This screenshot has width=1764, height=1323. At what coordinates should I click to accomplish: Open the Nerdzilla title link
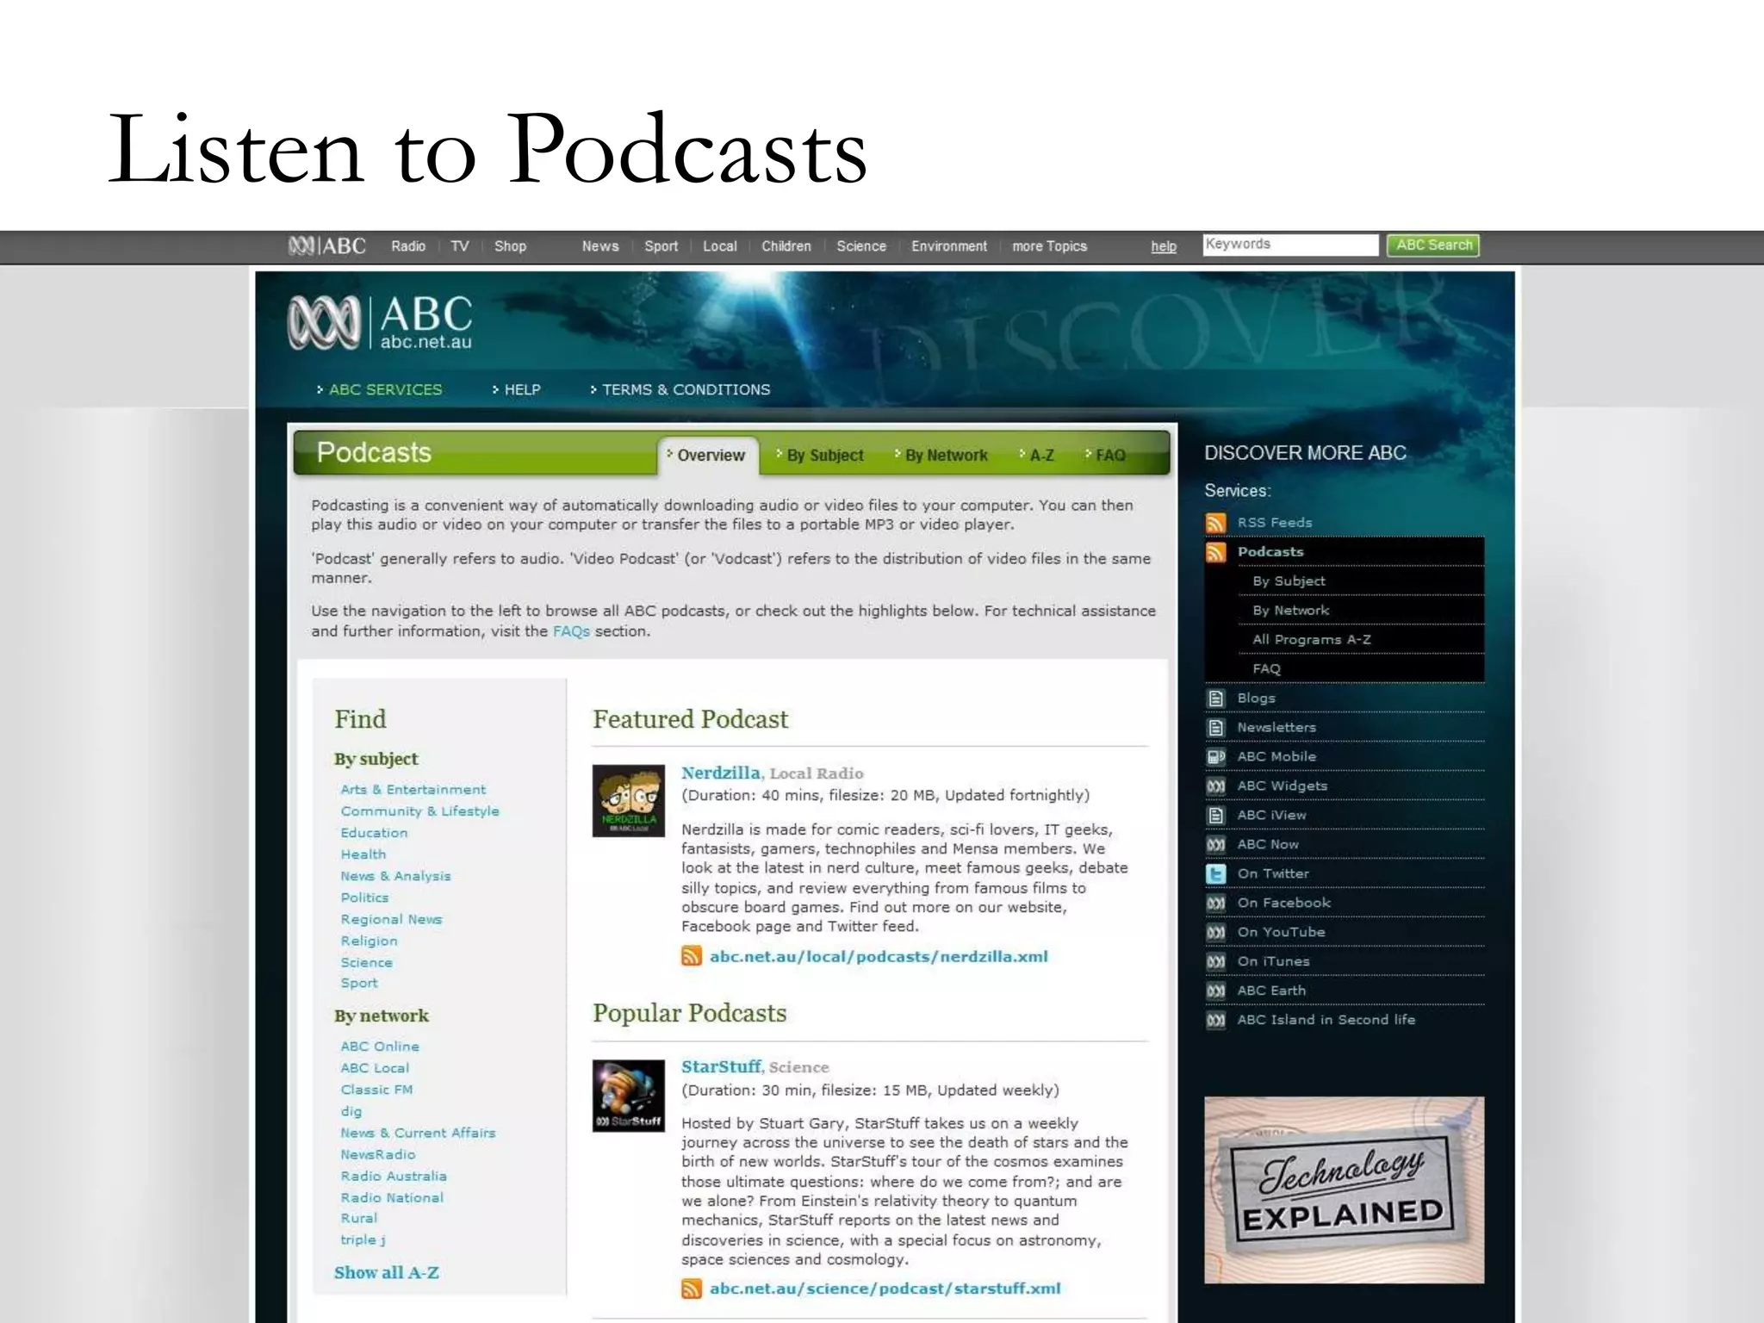coord(721,773)
